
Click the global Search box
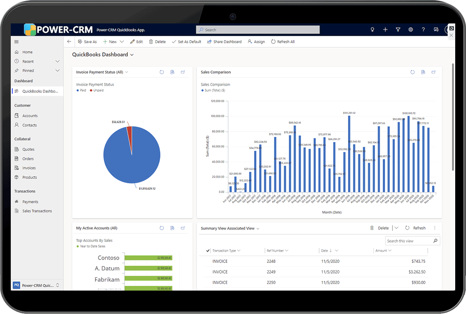(258, 30)
